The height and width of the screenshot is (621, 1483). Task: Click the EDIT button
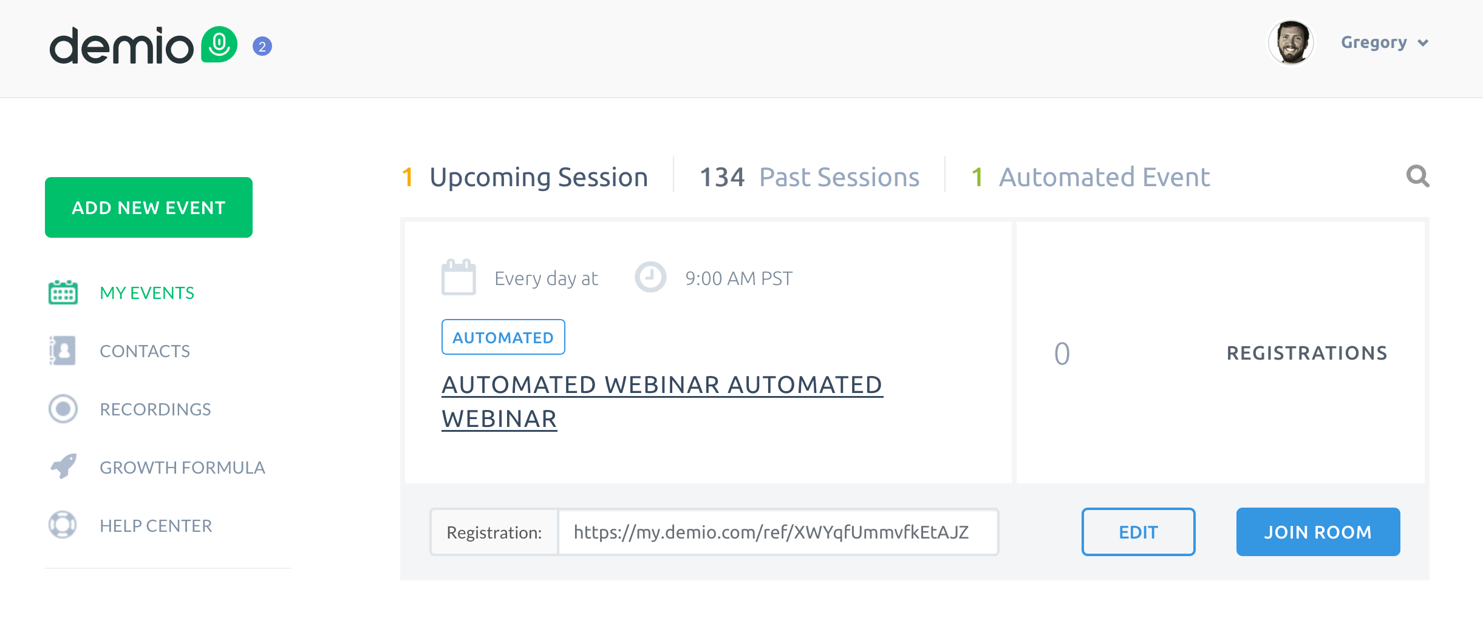tap(1138, 532)
